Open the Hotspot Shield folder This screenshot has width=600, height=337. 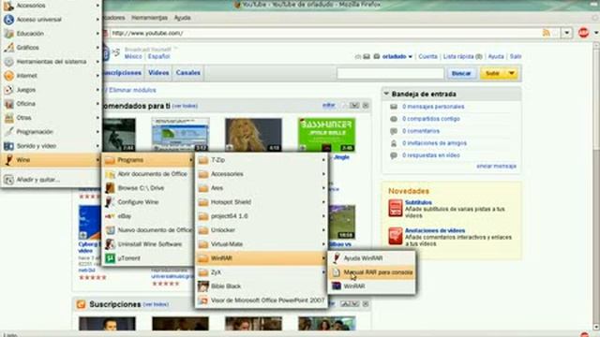[x=262, y=202]
